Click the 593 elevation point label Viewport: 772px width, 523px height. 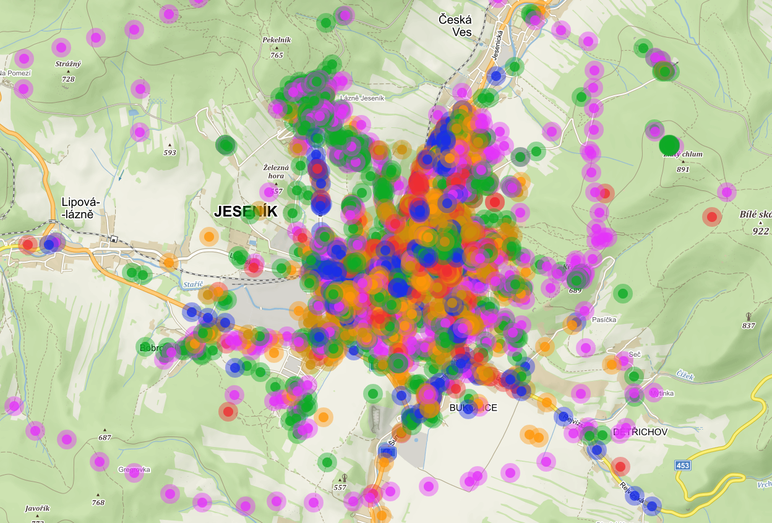169,153
